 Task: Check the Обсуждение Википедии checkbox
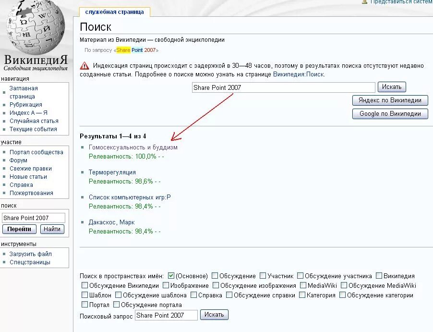point(85,285)
